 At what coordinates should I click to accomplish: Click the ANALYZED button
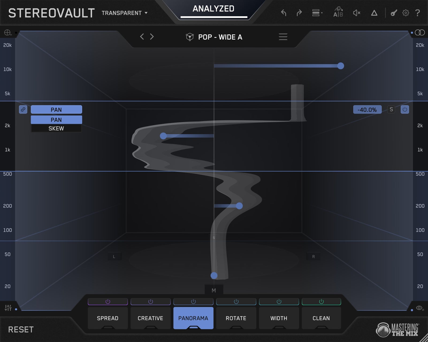click(213, 9)
